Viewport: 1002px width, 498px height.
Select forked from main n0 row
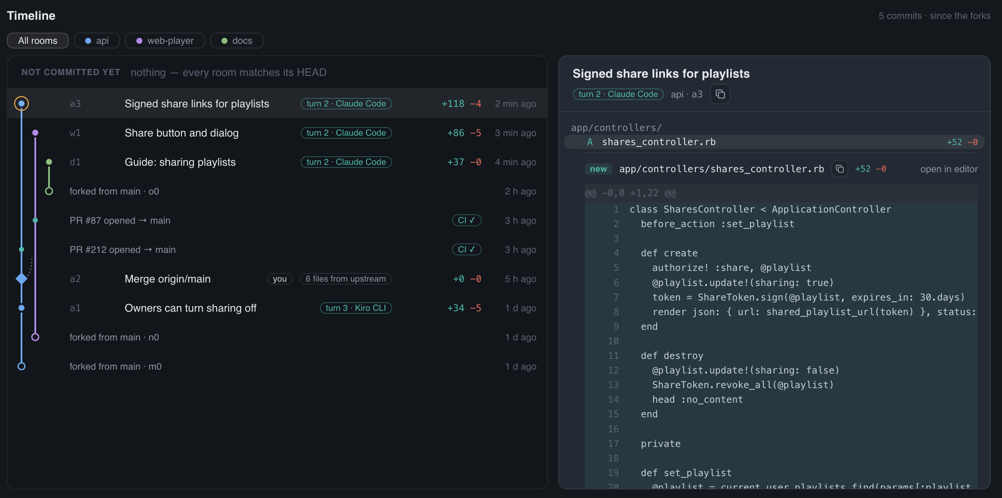(x=277, y=337)
